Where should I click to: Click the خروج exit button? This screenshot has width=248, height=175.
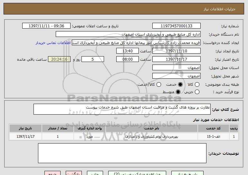[52, 173]
